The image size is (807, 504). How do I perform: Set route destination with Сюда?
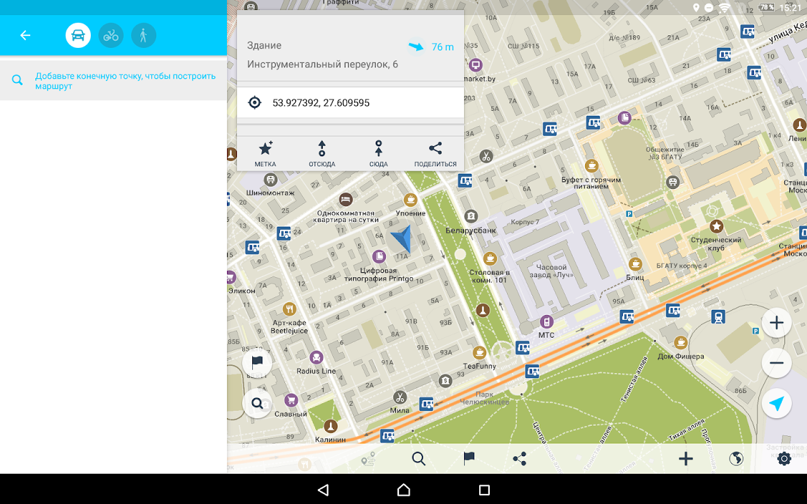tap(378, 154)
